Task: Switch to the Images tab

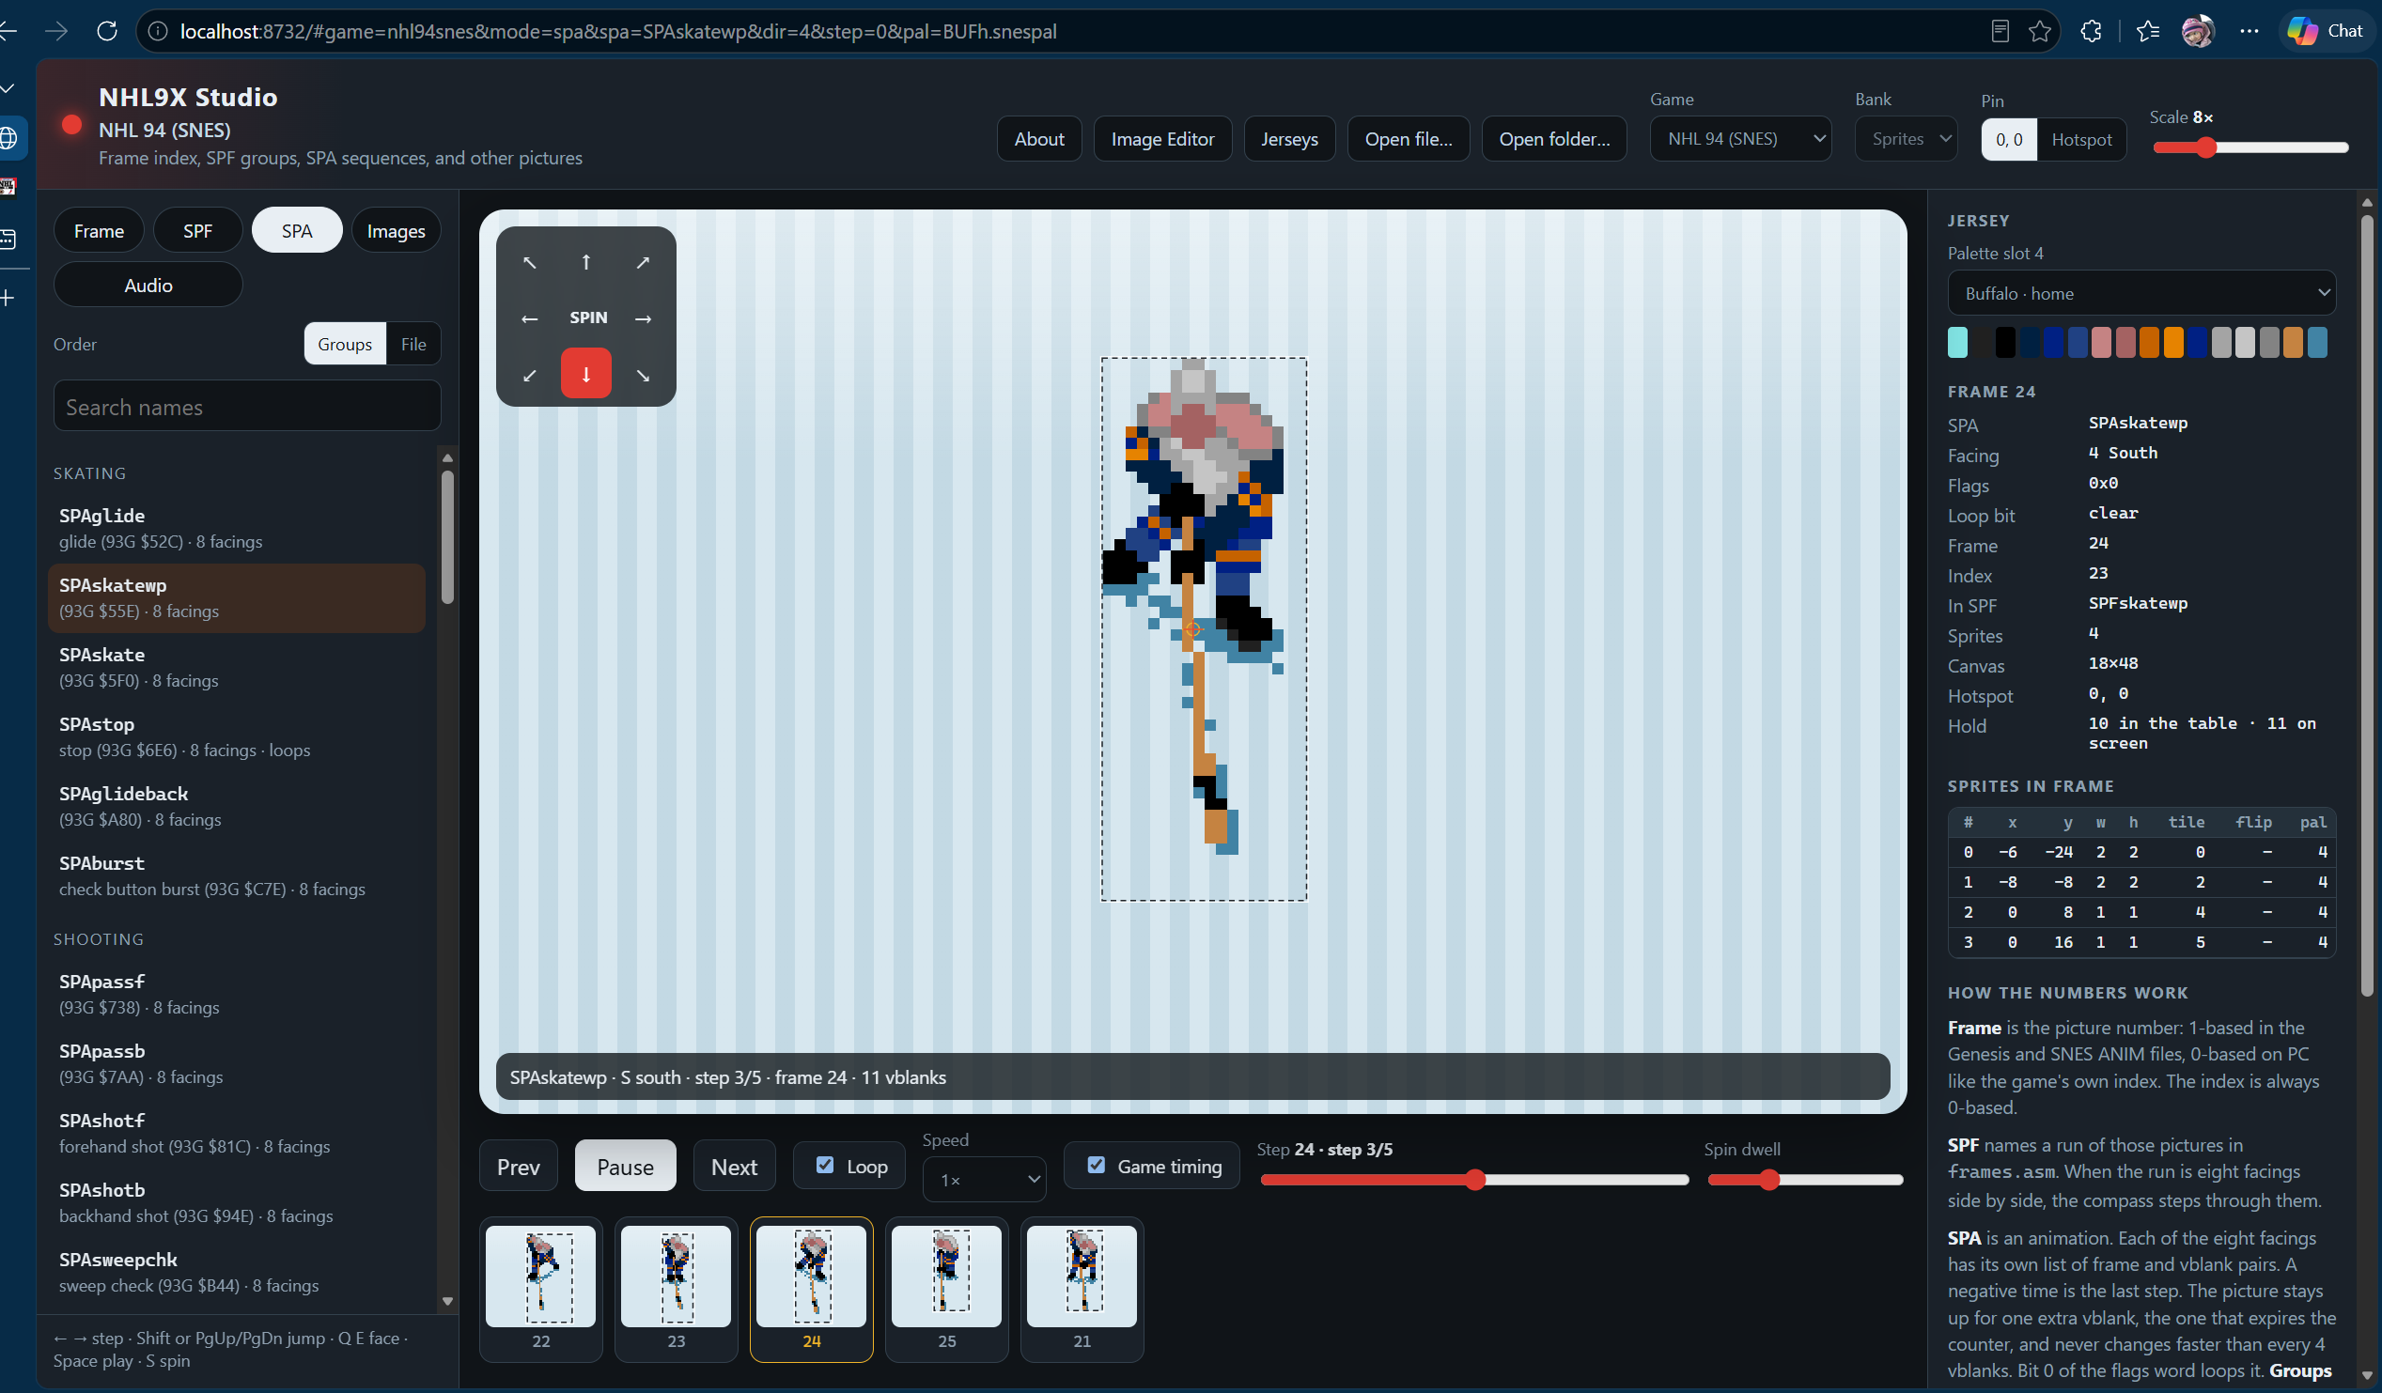Action: tap(396, 230)
